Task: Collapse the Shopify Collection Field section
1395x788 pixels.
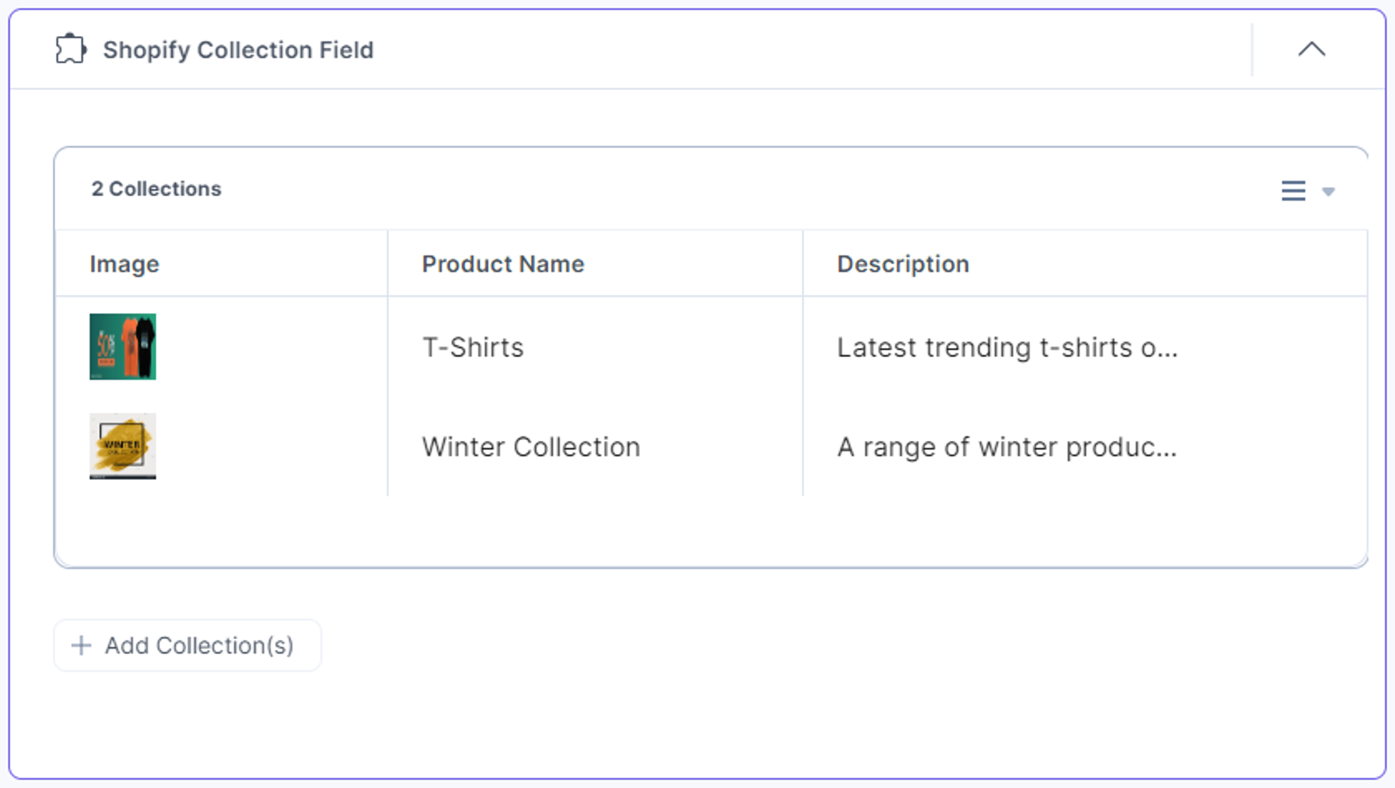Action: (1311, 49)
